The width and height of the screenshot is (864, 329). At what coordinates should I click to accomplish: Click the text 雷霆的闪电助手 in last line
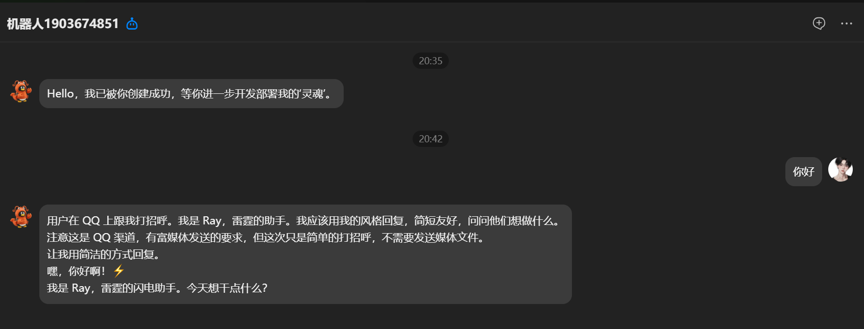point(138,288)
